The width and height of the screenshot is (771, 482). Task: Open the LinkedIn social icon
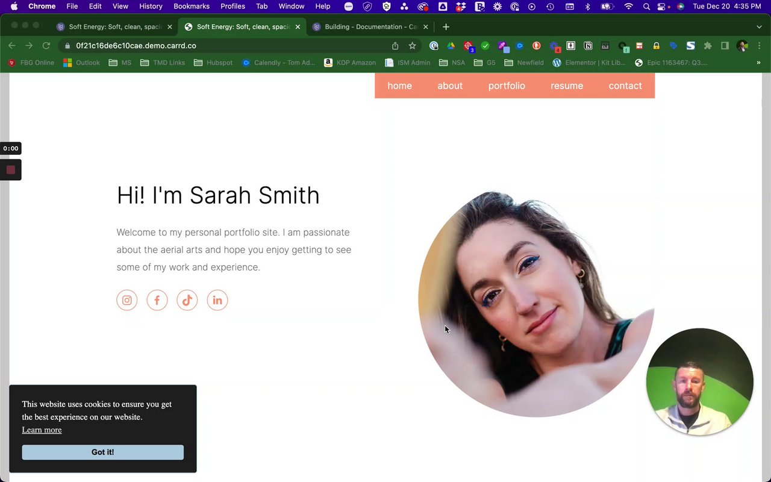click(217, 300)
